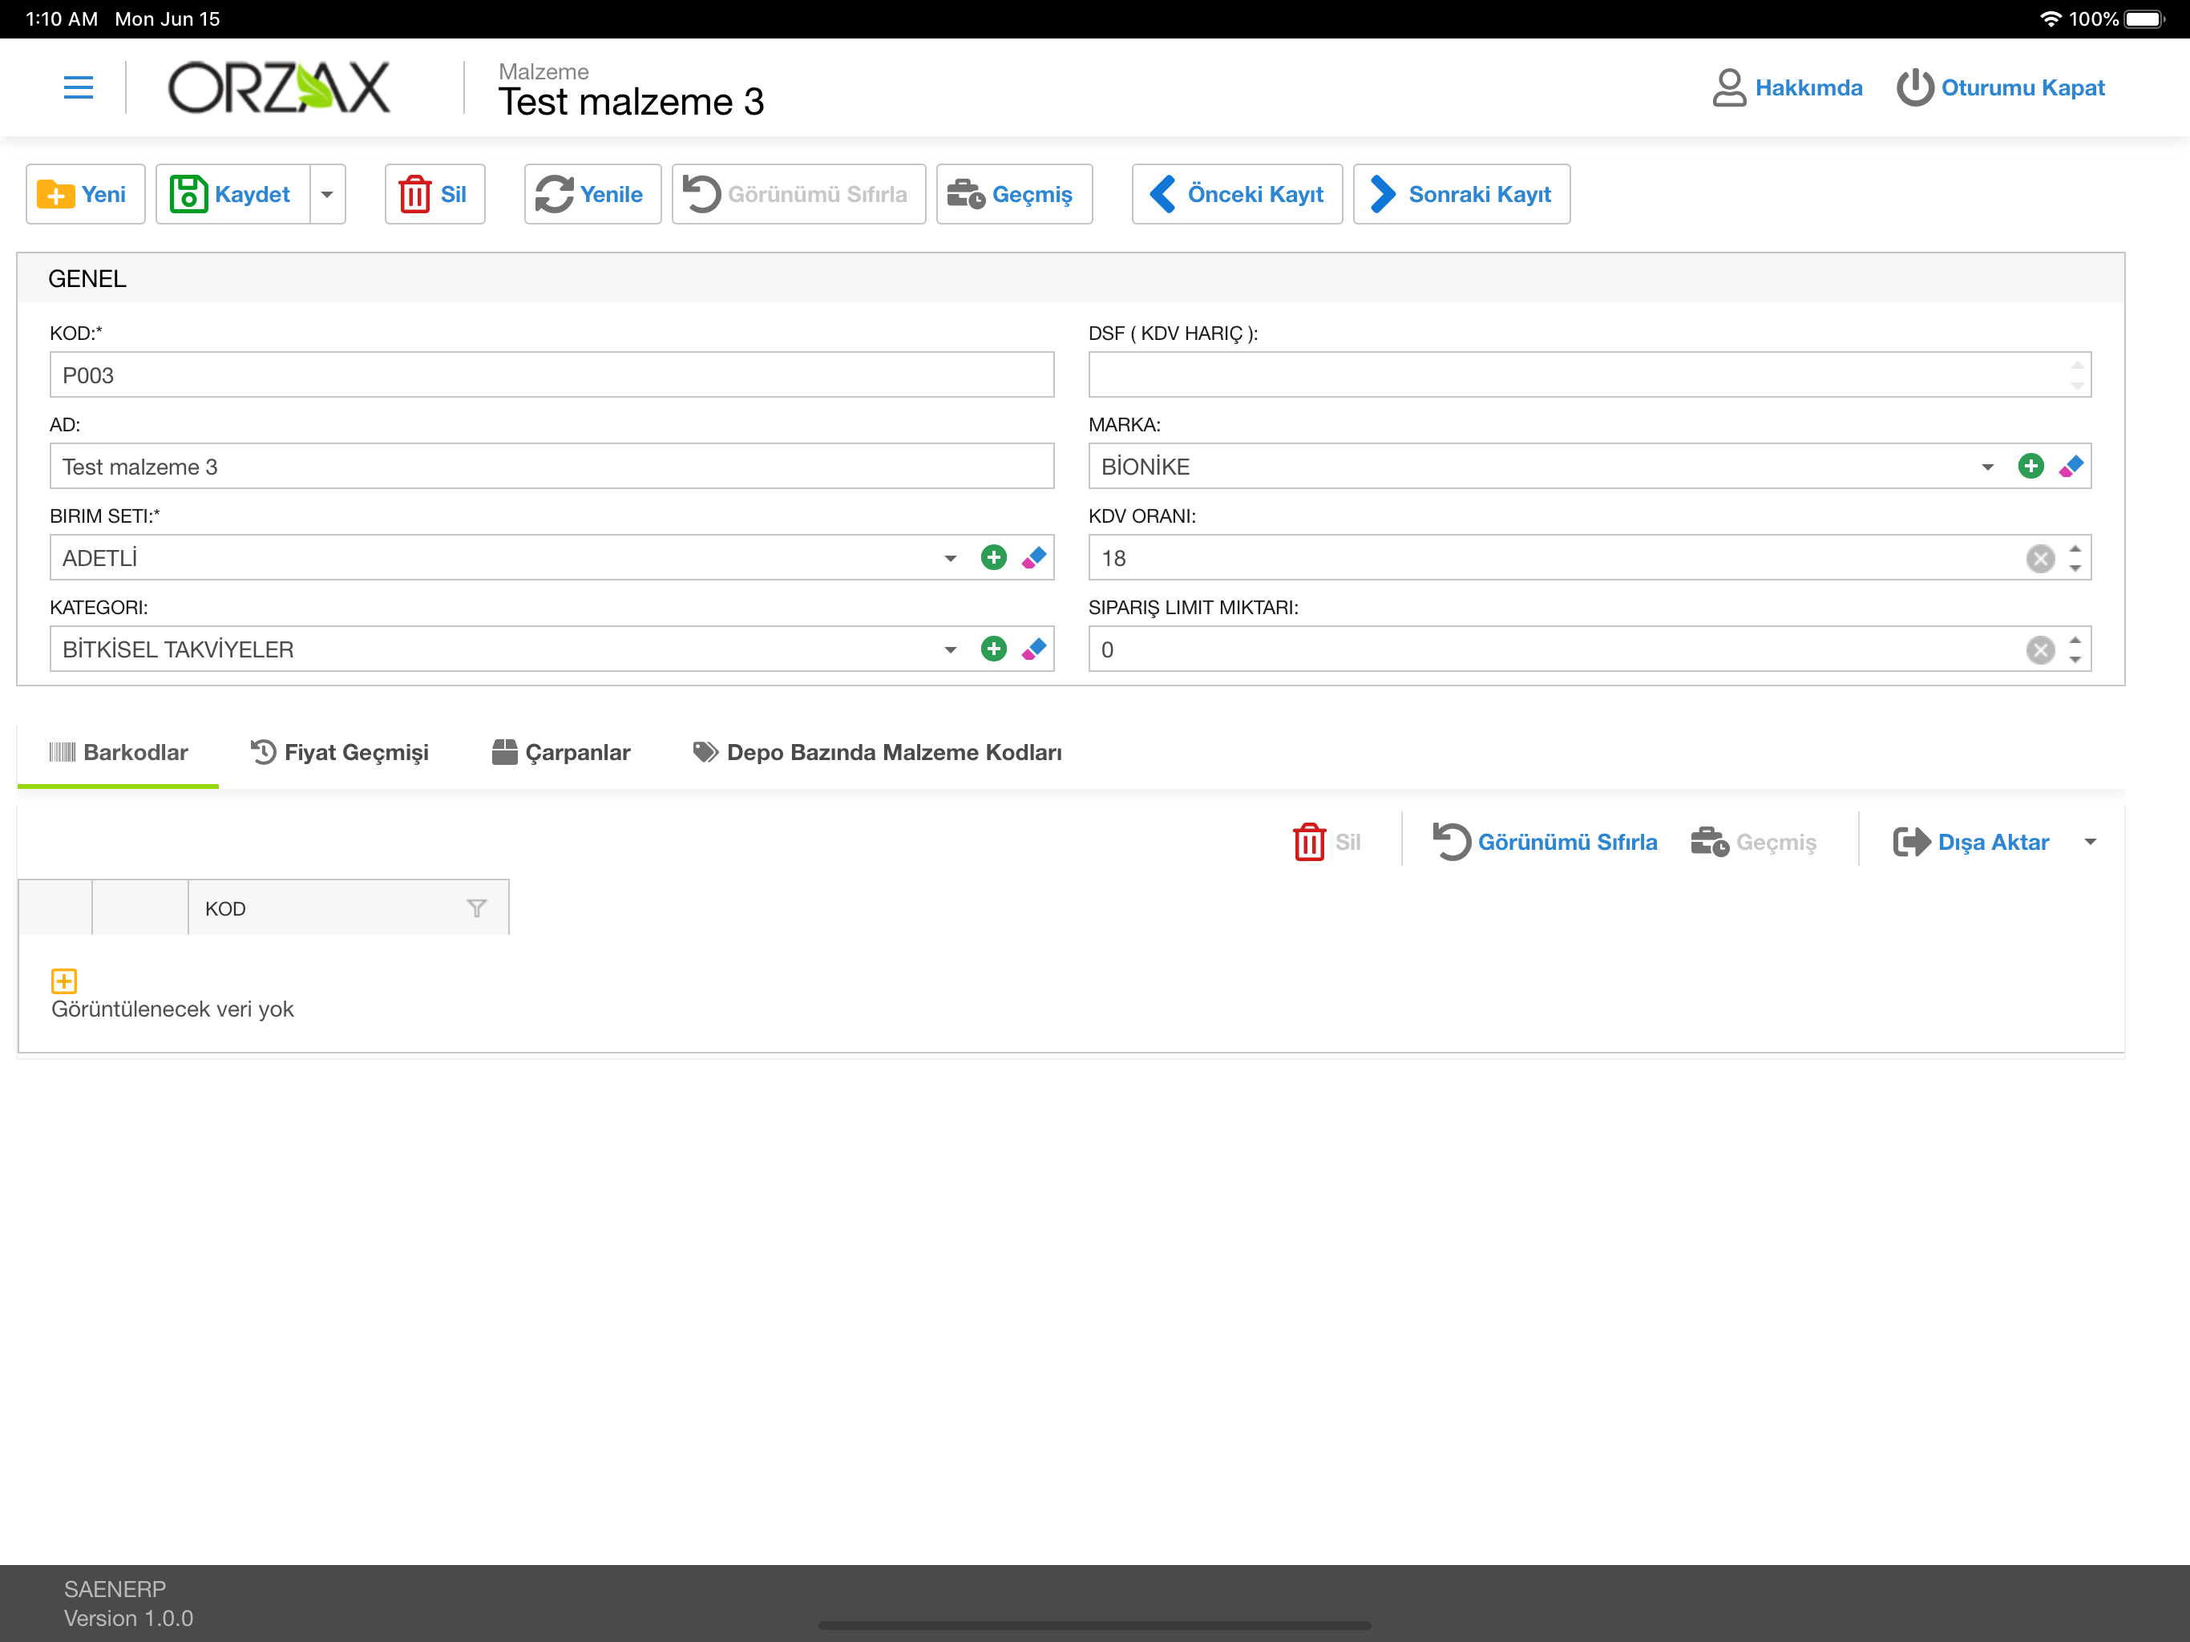Open the MARKA dropdown arrow
The height and width of the screenshot is (1642, 2190).
1987,467
